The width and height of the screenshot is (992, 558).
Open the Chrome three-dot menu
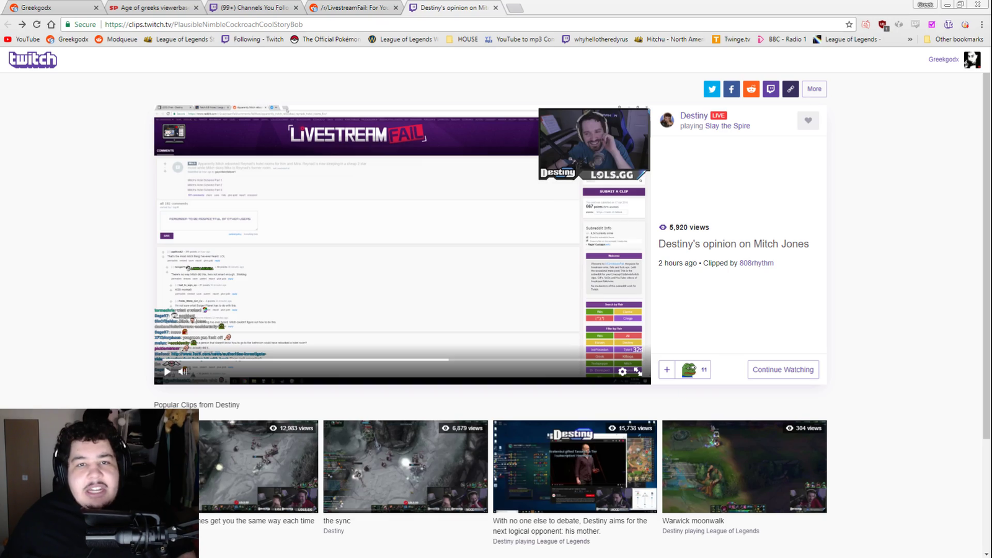point(982,24)
